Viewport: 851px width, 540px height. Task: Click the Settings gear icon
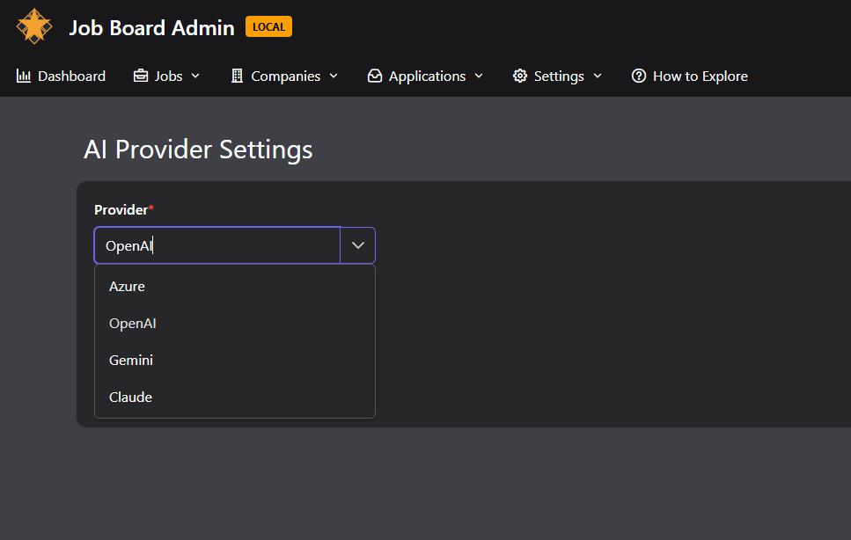tap(520, 77)
